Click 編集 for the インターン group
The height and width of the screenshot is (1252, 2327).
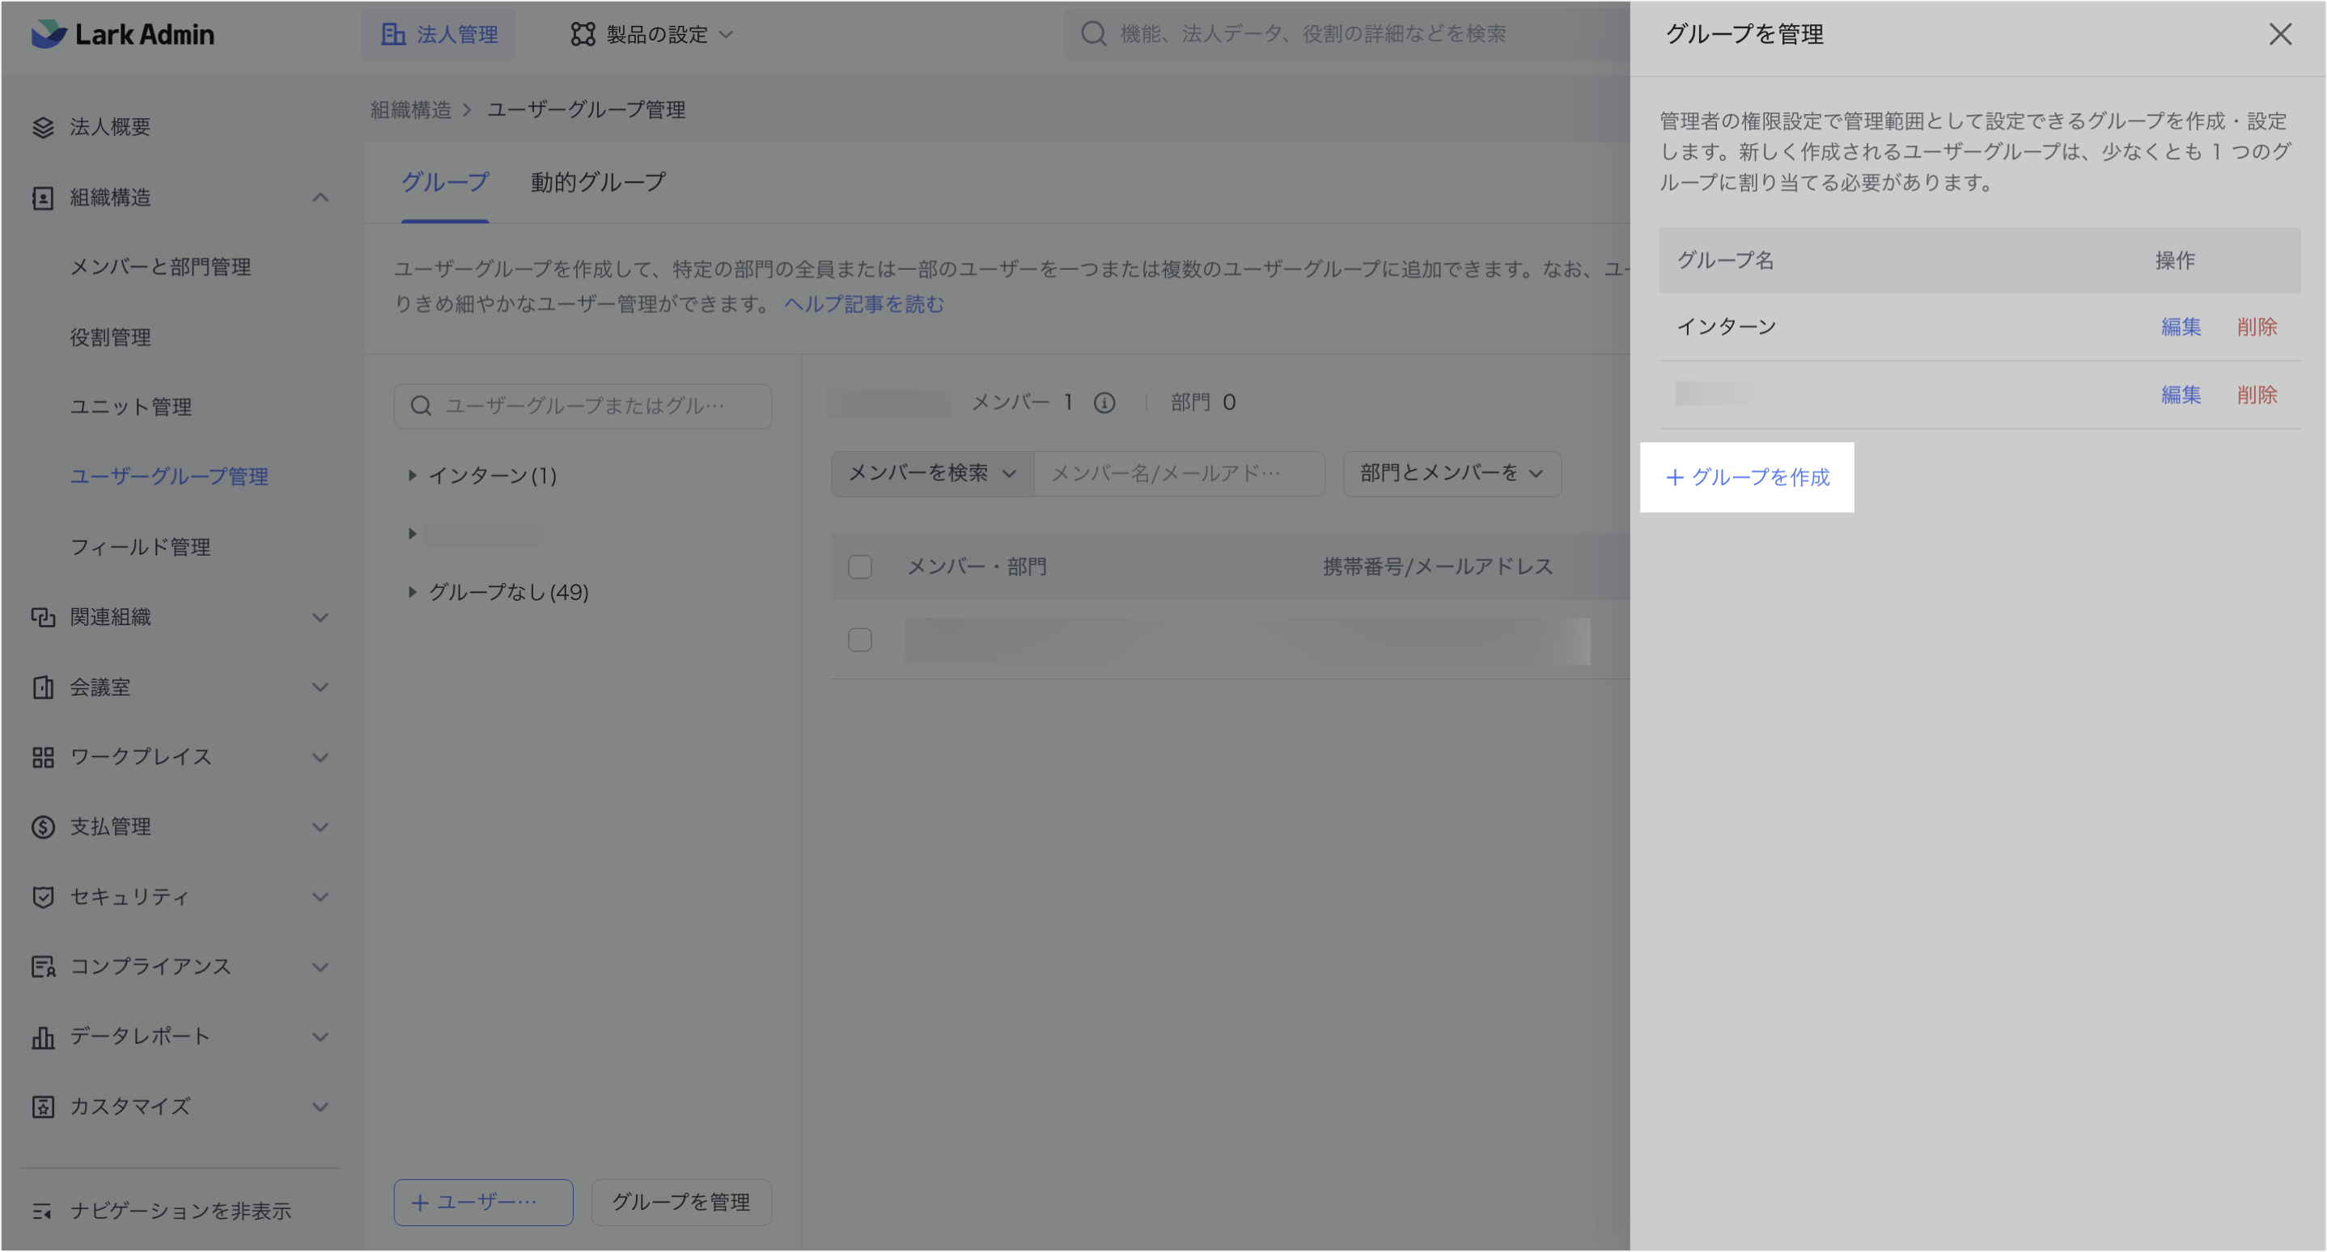tap(2181, 327)
